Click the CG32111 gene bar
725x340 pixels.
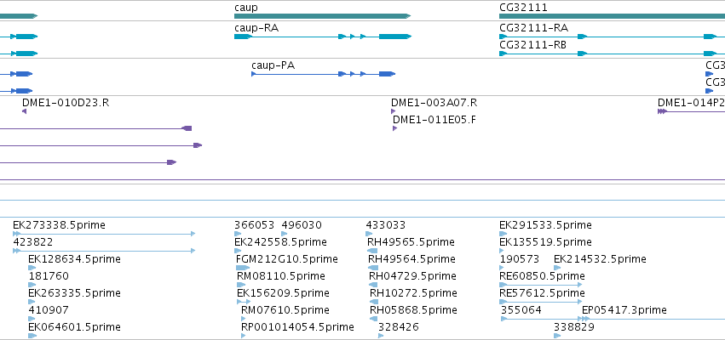click(613, 16)
